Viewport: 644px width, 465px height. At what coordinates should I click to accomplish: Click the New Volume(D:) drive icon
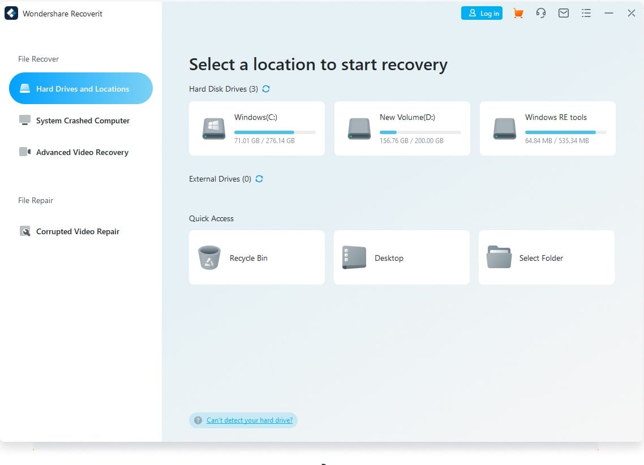pos(359,128)
